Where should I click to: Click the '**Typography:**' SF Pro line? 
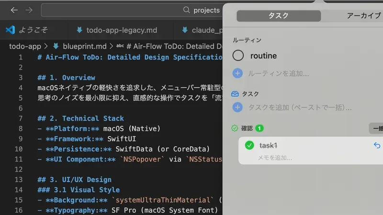point(127,210)
